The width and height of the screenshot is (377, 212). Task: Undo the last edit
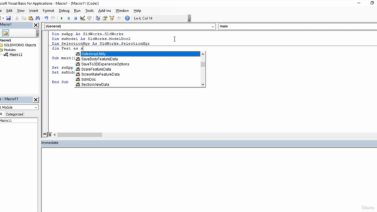pyautogui.click(x=46, y=18)
